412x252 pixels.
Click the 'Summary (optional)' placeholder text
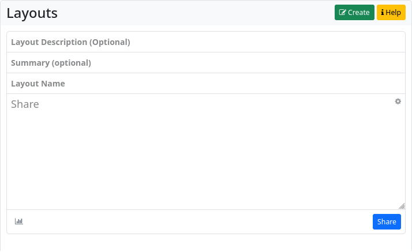click(51, 63)
